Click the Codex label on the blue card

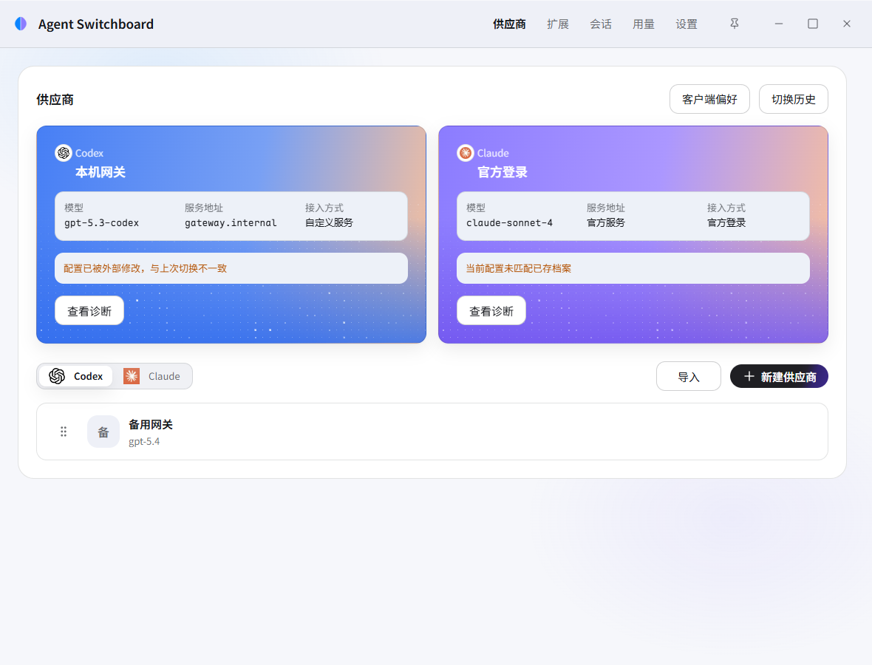point(89,153)
